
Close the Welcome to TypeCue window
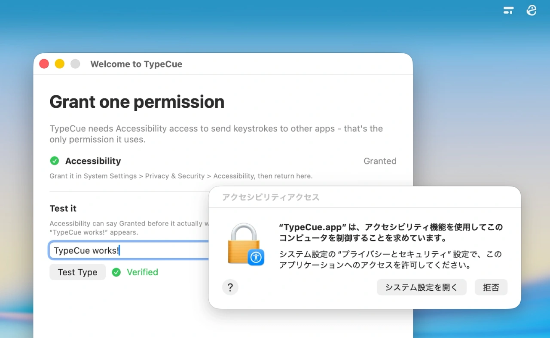coord(44,64)
